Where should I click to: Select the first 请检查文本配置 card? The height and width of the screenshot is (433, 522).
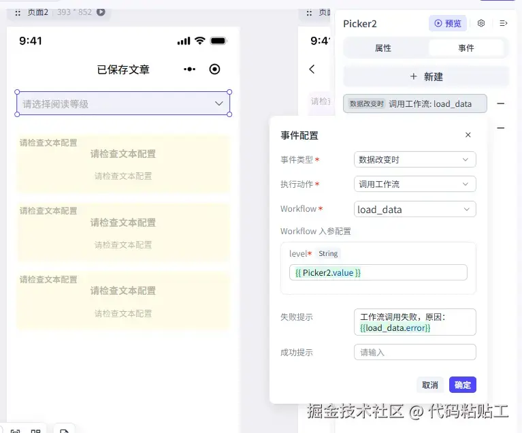click(x=123, y=163)
